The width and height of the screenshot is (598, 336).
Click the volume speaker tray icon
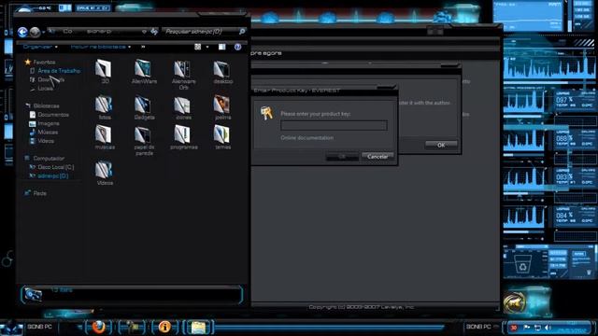548,328
